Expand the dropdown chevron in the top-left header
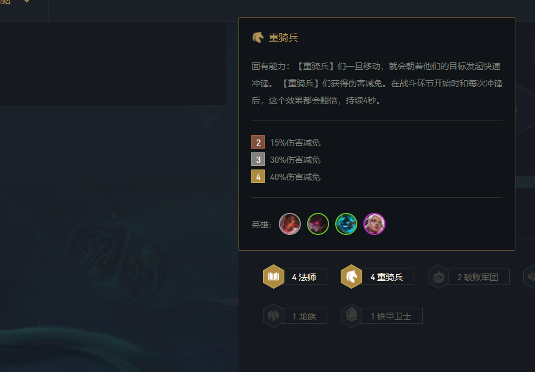Image resolution: width=535 pixels, height=372 pixels. [26, 1]
